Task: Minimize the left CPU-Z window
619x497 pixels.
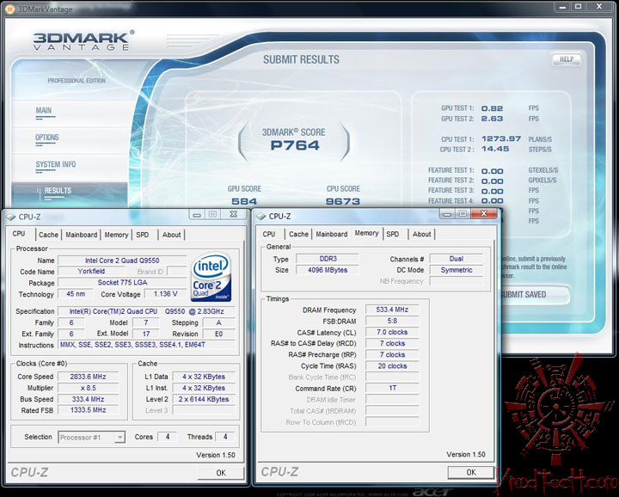Action: (x=199, y=214)
